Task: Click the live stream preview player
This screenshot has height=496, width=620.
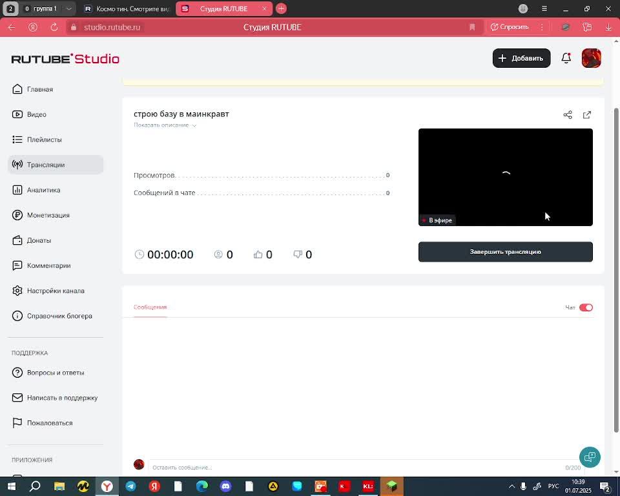Action: pyautogui.click(x=505, y=177)
